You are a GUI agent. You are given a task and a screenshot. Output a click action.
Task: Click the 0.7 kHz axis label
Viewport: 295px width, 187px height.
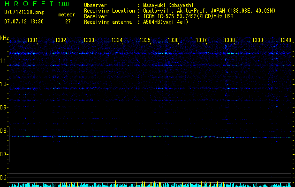click(x=4, y=154)
